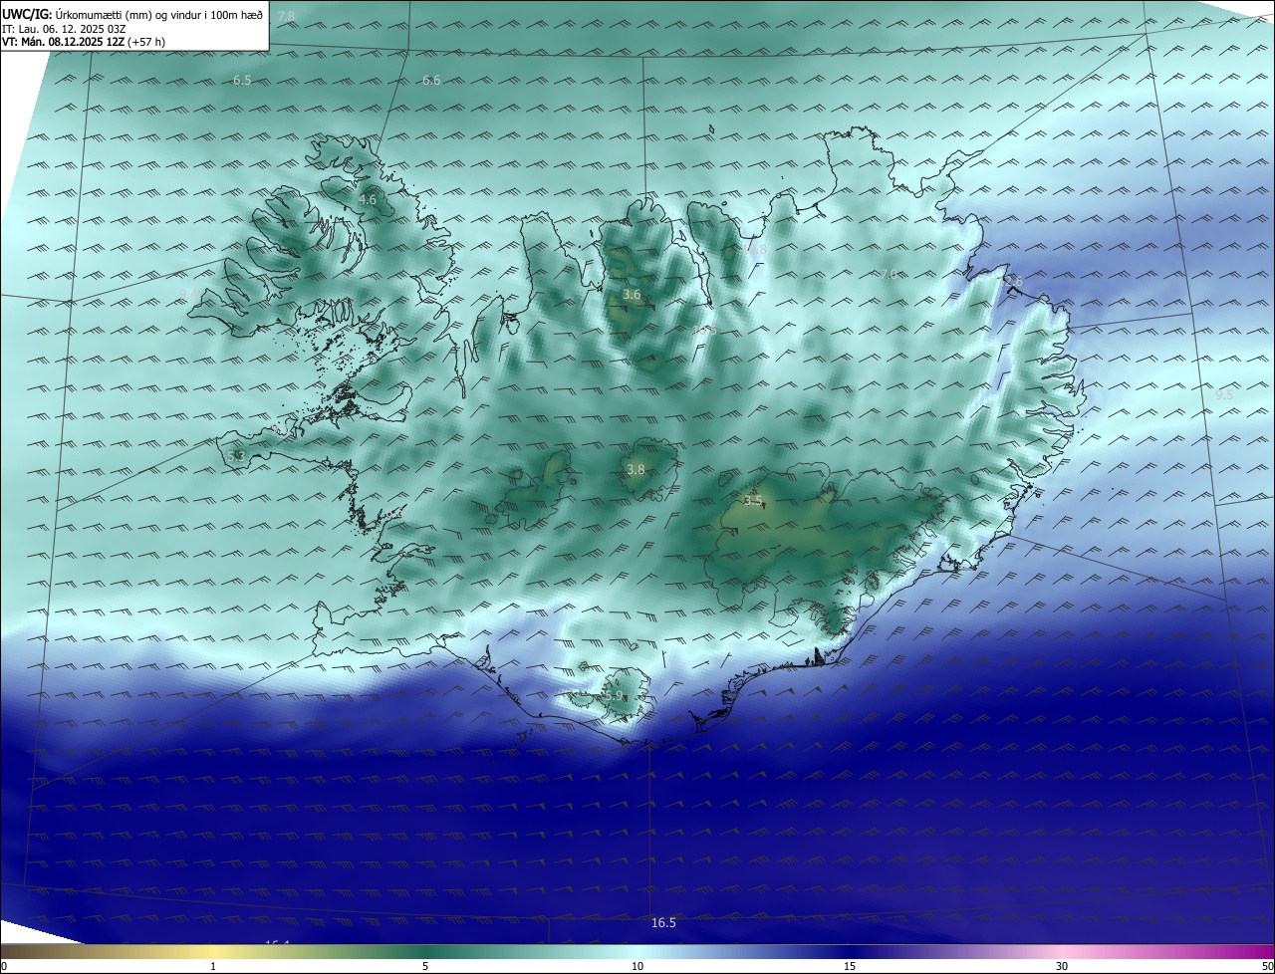Click the 3.5 value on Vatnajökull glacier
This screenshot has width=1275, height=974.
[x=752, y=500]
